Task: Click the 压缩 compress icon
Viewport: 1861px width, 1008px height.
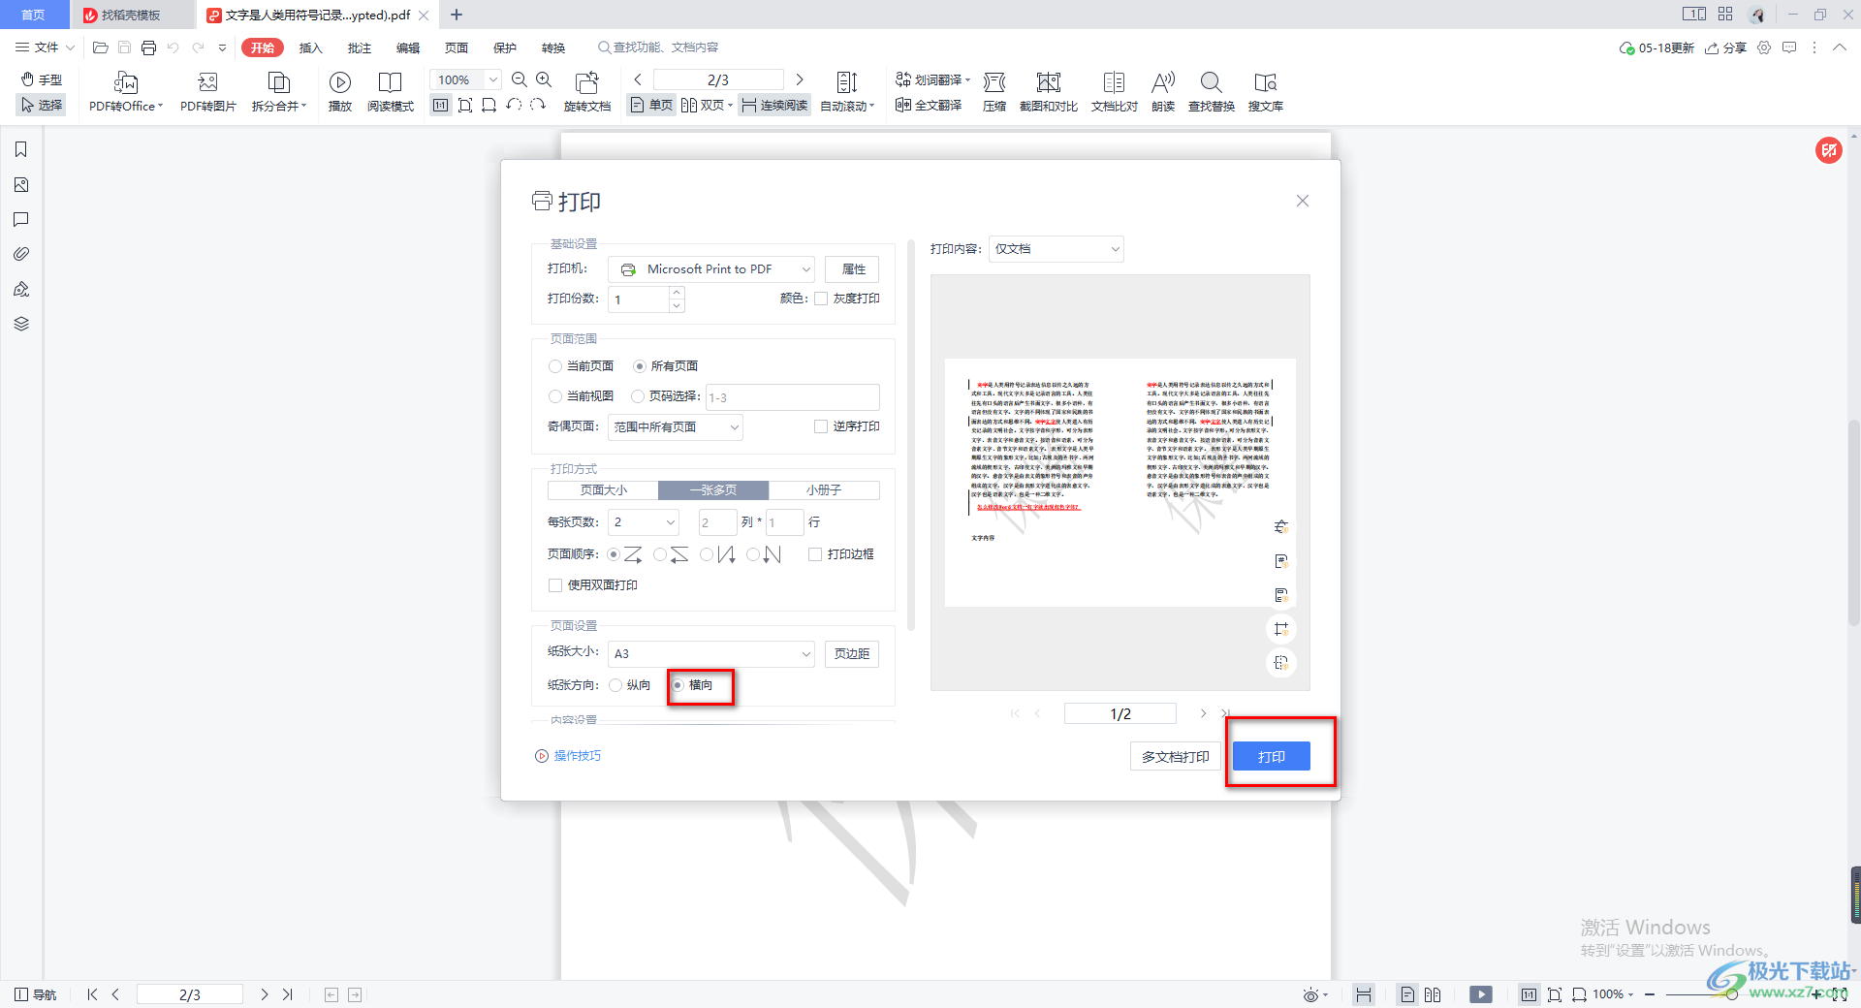Action: point(994,82)
